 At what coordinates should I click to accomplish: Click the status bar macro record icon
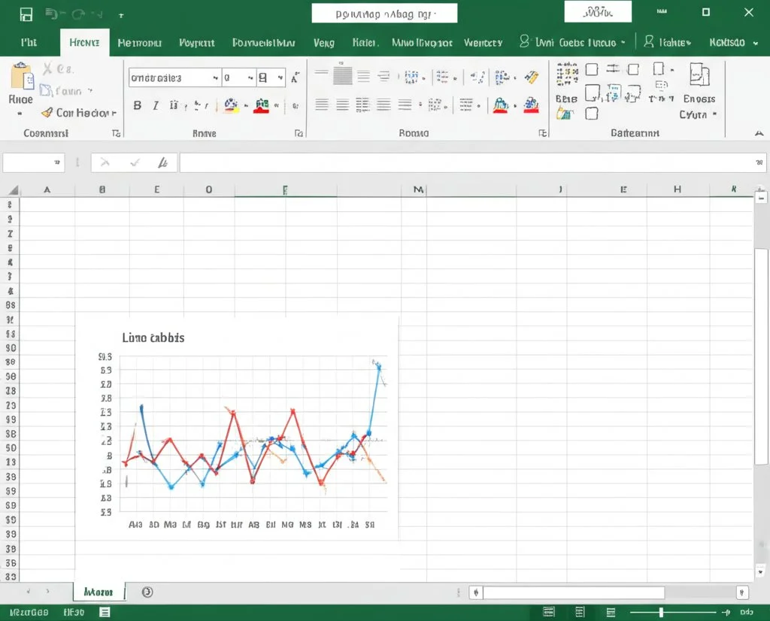coord(105,612)
